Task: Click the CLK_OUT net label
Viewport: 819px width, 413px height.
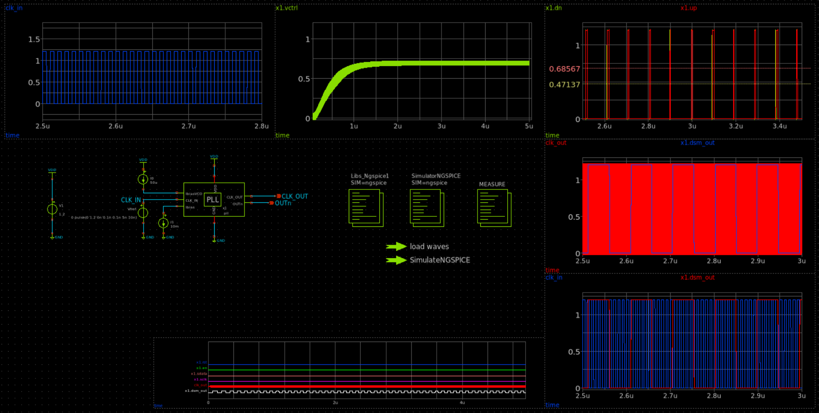Action: (295, 196)
